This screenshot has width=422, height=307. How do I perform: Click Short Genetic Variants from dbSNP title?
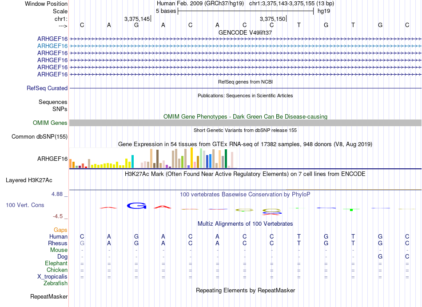coord(245,130)
